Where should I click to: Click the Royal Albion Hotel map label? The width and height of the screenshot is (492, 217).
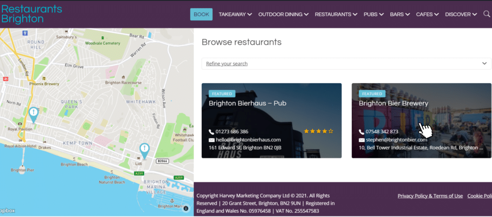tap(19, 146)
